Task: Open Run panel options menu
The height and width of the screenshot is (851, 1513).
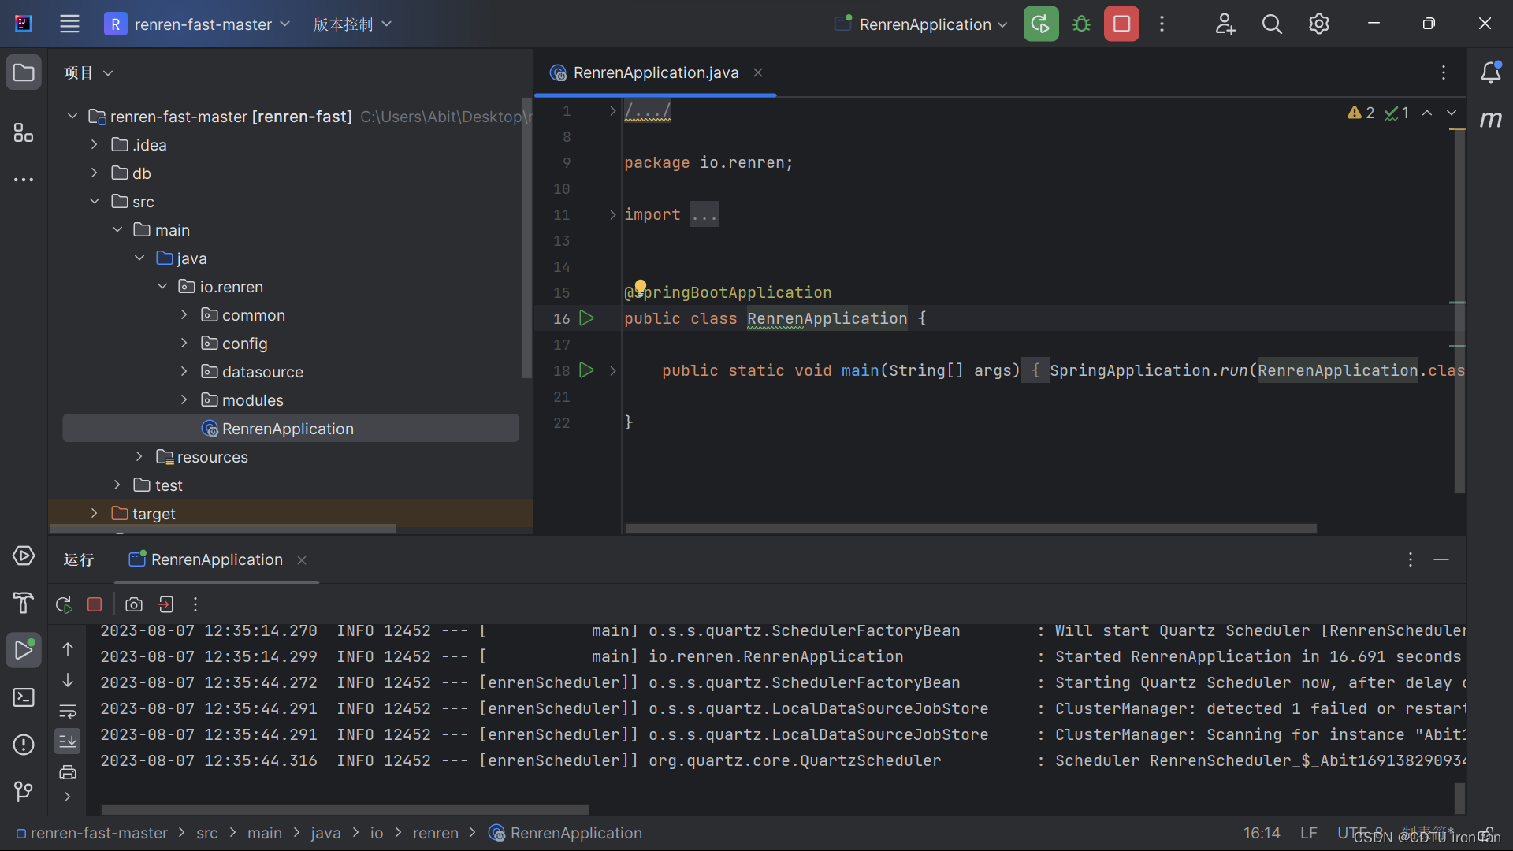Action: tap(1411, 559)
